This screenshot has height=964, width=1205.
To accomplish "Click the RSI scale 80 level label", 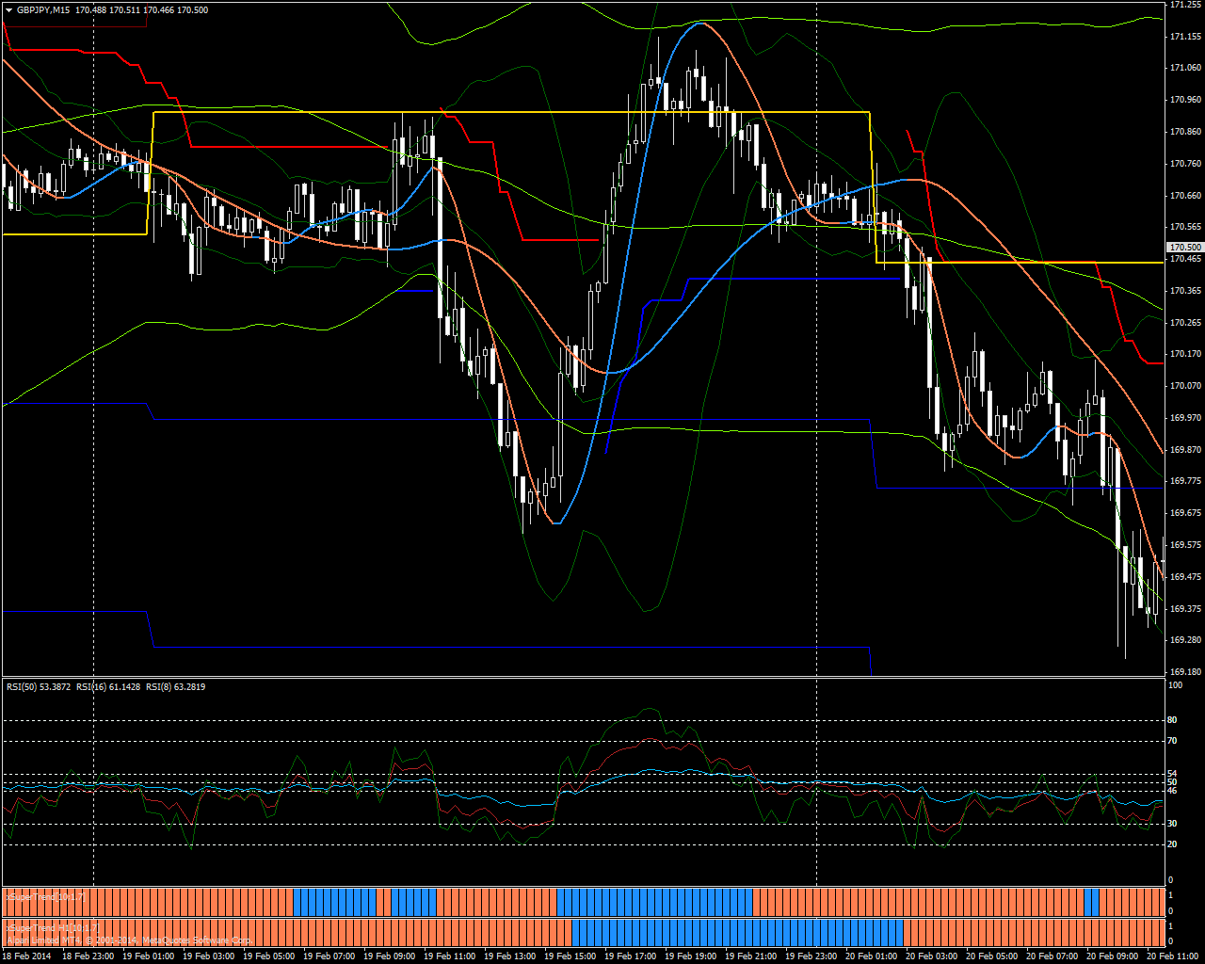I will [1173, 720].
